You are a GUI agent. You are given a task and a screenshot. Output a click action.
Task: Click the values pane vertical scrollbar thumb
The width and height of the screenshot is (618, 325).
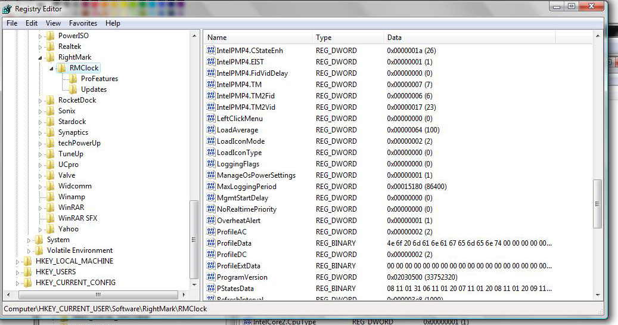click(x=598, y=204)
